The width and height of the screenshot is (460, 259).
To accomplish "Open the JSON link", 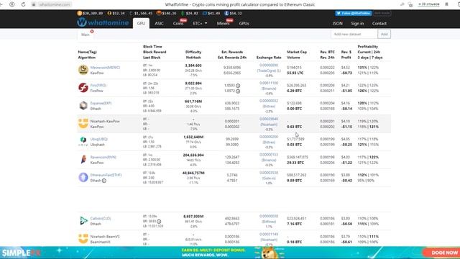I will pyautogui.click(x=337, y=23).
